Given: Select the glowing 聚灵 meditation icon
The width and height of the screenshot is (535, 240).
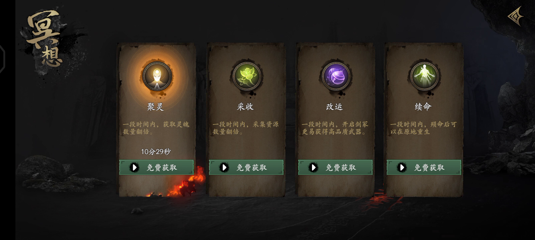Looking at the screenshot, I should pyautogui.click(x=157, y=77).
